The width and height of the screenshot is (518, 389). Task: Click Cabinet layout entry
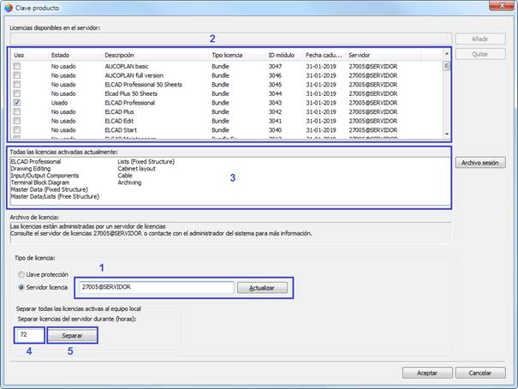click(136, 169)
